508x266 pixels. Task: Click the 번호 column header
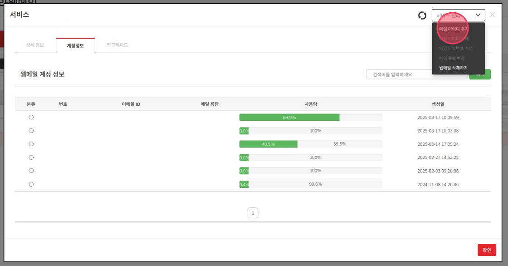(x=63, y=104)
